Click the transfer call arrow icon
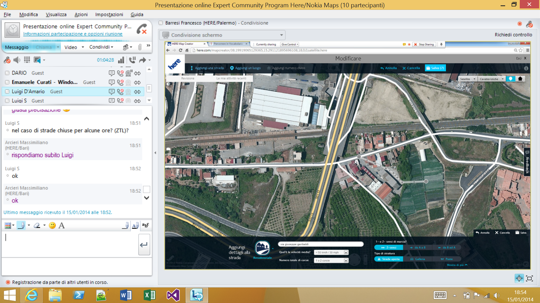 [x=143, y=60]
